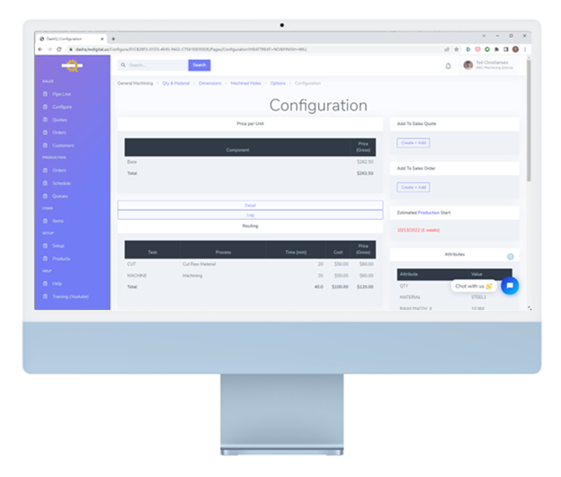The height and width of the screenshot is (477, 561).
Task: Go to Customers in the sidebar
Action: (x=62, y=145)
